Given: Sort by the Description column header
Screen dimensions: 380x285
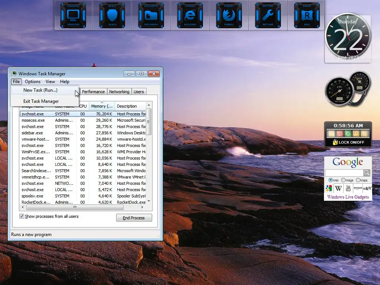Looking at the screenshot, I should point(130,106).
